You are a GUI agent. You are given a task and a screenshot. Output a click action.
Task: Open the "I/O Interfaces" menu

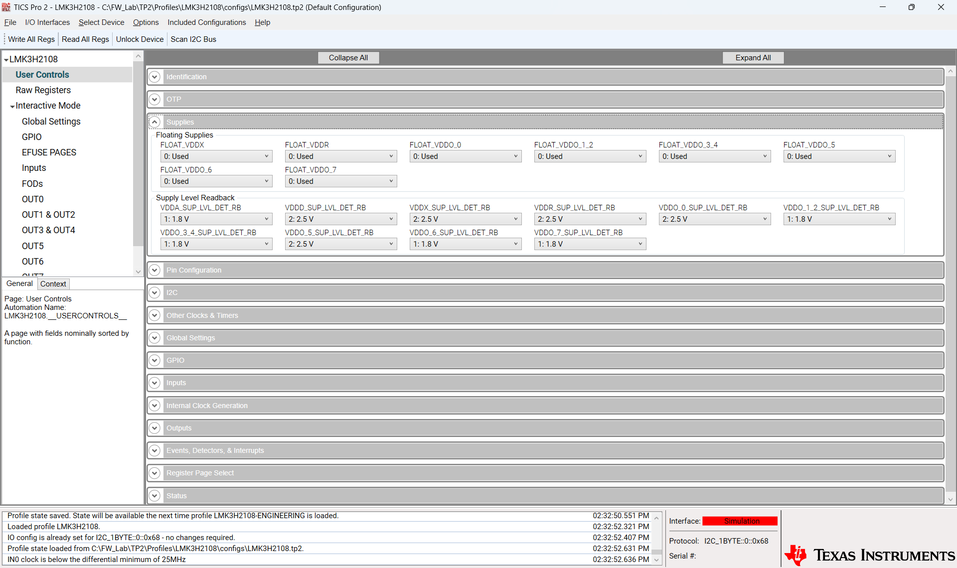point(47,22)
